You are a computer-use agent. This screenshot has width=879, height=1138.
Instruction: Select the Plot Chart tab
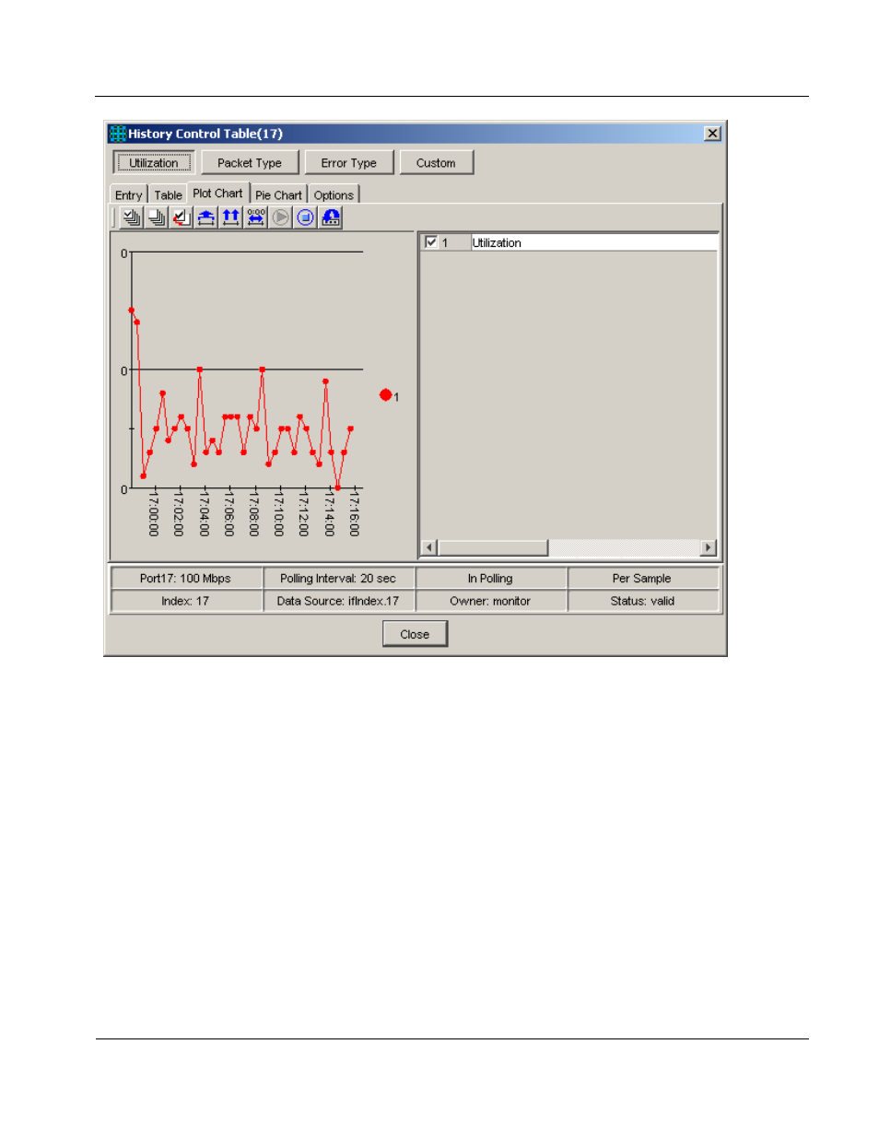[x=218, y=194]
